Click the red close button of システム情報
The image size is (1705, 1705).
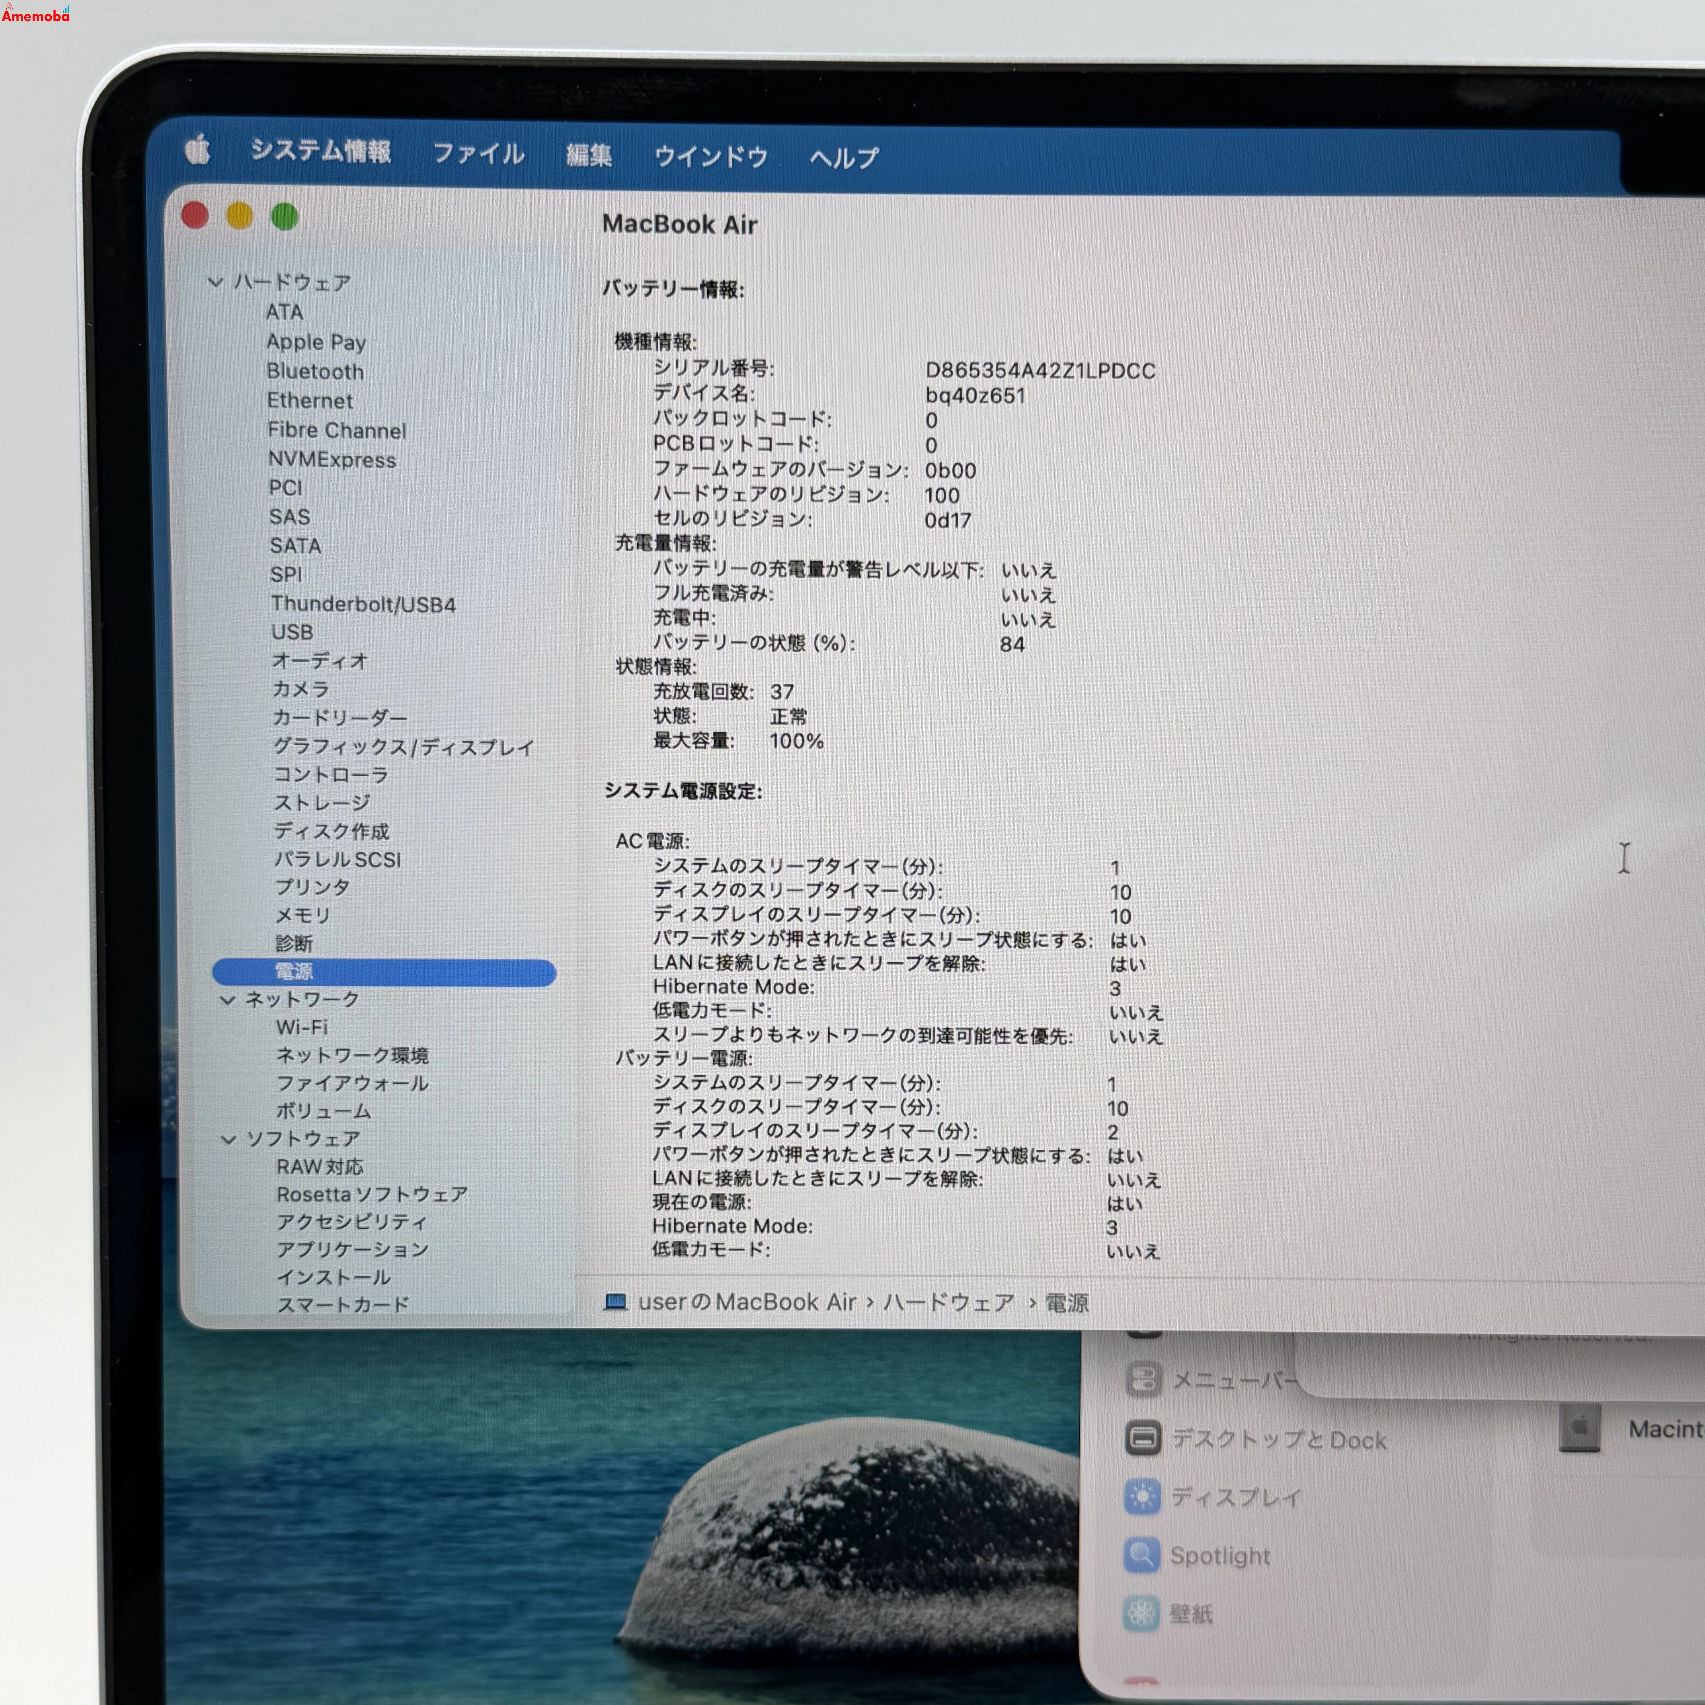[x=195, y=215]
